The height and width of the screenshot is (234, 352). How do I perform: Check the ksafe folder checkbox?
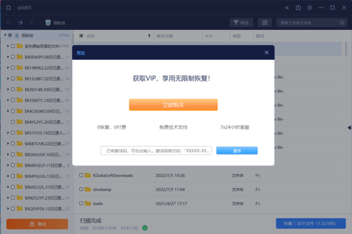[x=82, y=204]
